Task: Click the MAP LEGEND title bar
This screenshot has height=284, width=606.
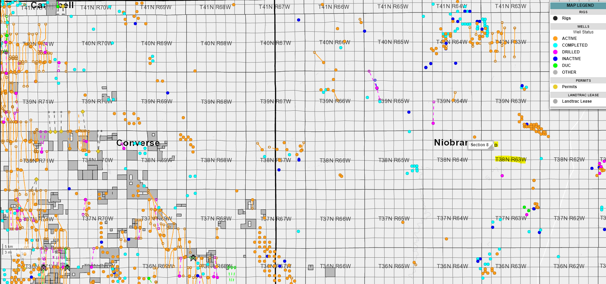Action: (580, 5)
